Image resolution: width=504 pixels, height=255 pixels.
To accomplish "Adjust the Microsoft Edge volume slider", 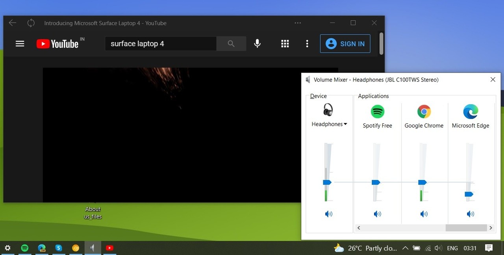I will 469,194.
